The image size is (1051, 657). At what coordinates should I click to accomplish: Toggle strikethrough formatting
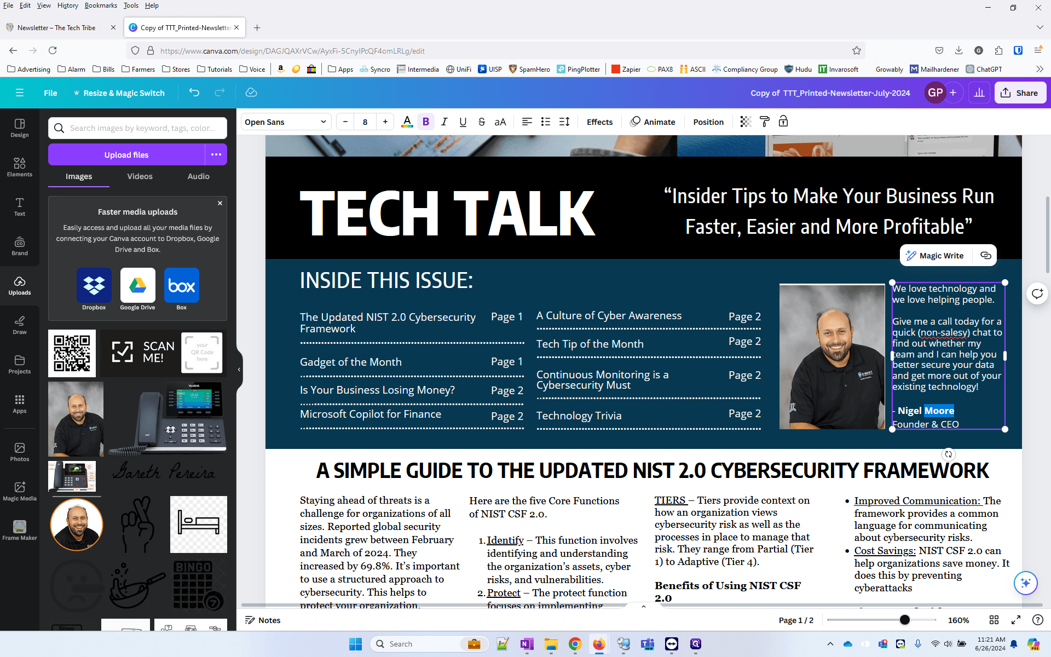[482, 122]
